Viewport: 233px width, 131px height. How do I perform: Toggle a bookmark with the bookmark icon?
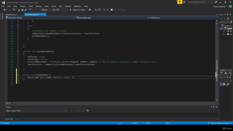112,10
